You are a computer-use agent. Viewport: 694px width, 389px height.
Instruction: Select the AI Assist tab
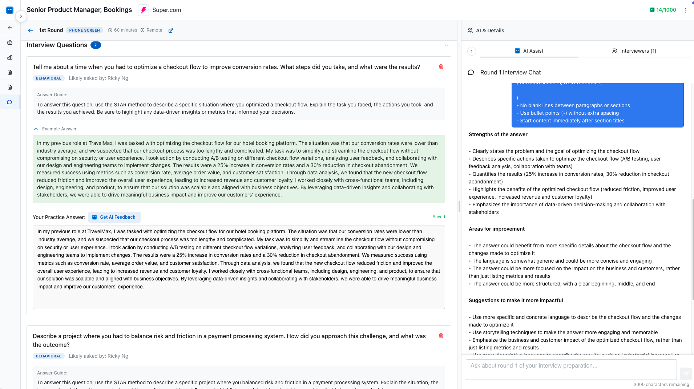pos(529,51)
